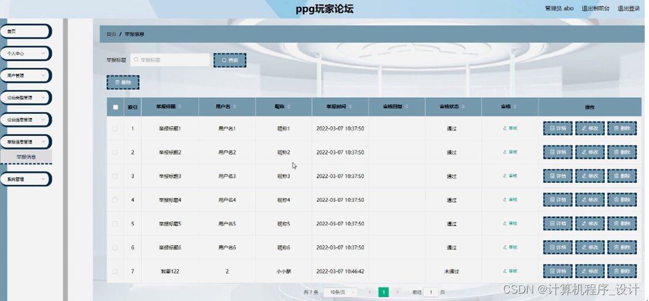The image size is (649, 301).
Task: Click the 审核 pencil link for 举报标题4
Action: [x=510, y=199]
